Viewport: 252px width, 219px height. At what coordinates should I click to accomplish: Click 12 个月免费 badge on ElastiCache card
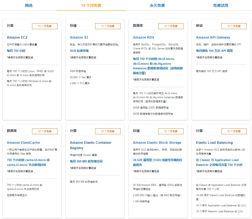[45, 131]
